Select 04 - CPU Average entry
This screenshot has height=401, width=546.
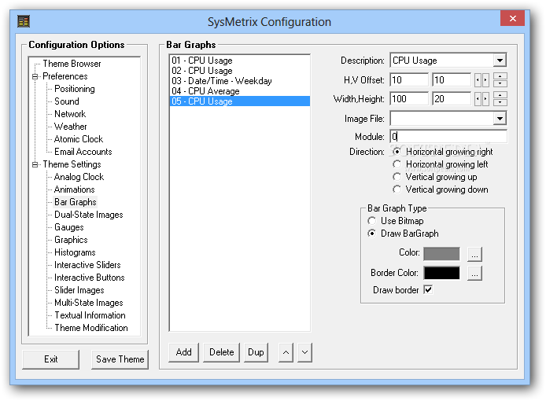(x=240, y=91)
